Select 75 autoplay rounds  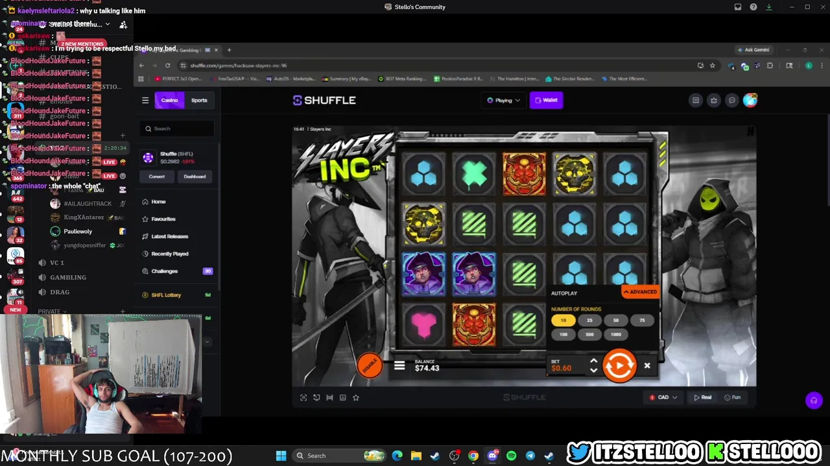(642, 320)
